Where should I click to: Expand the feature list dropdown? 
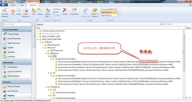pos(118,15)
